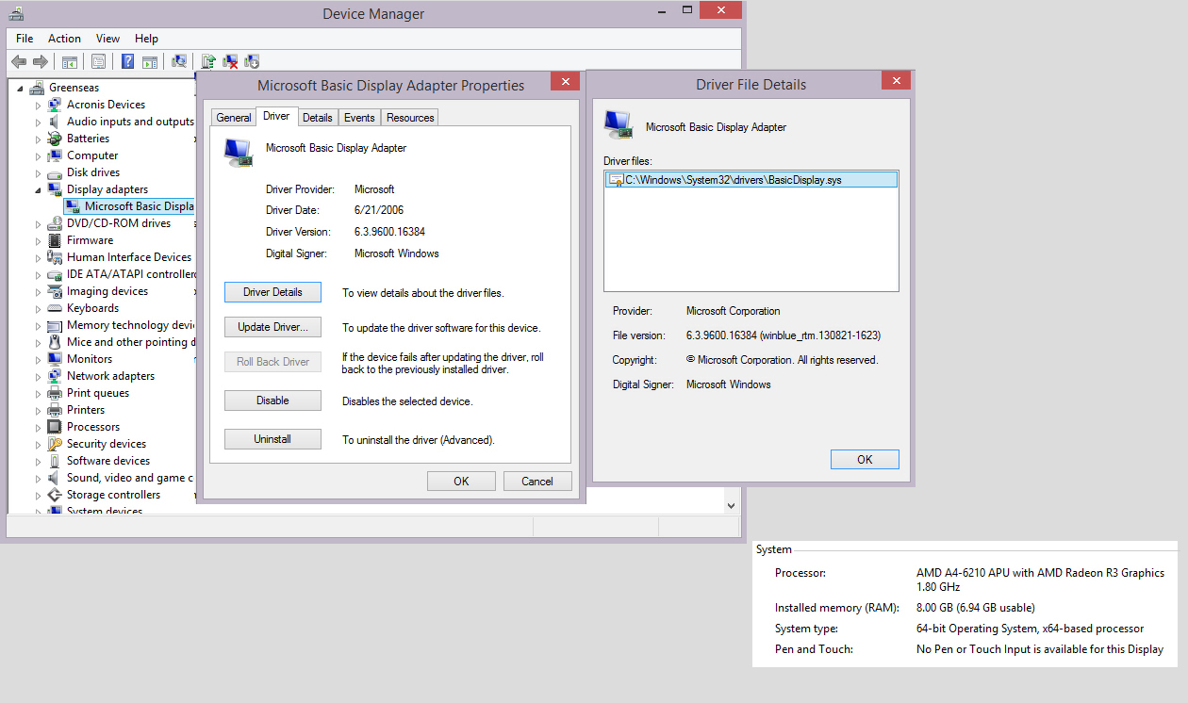The height and width of the screenshot is (703, 1188).
Task: Expand the Memory technology devices arrow
Action: point(39,325)
